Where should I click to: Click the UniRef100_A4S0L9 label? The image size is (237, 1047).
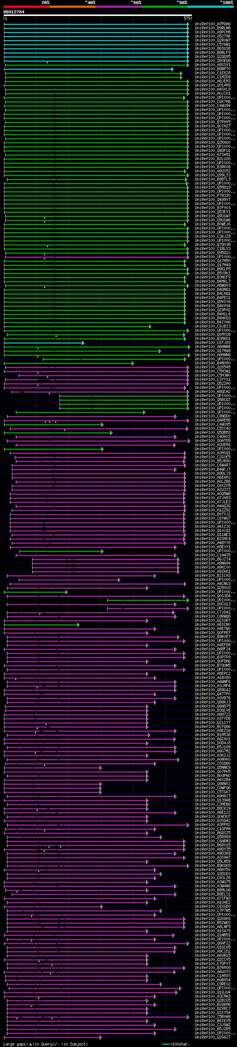coord(213,89)
